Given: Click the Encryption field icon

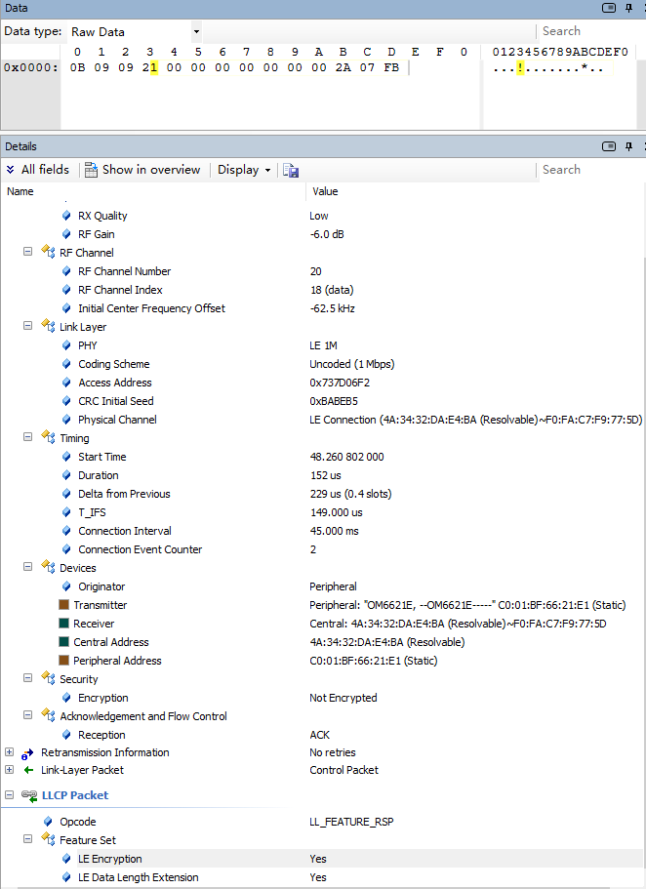Looking at the screenshot, I should coord(66,698).
